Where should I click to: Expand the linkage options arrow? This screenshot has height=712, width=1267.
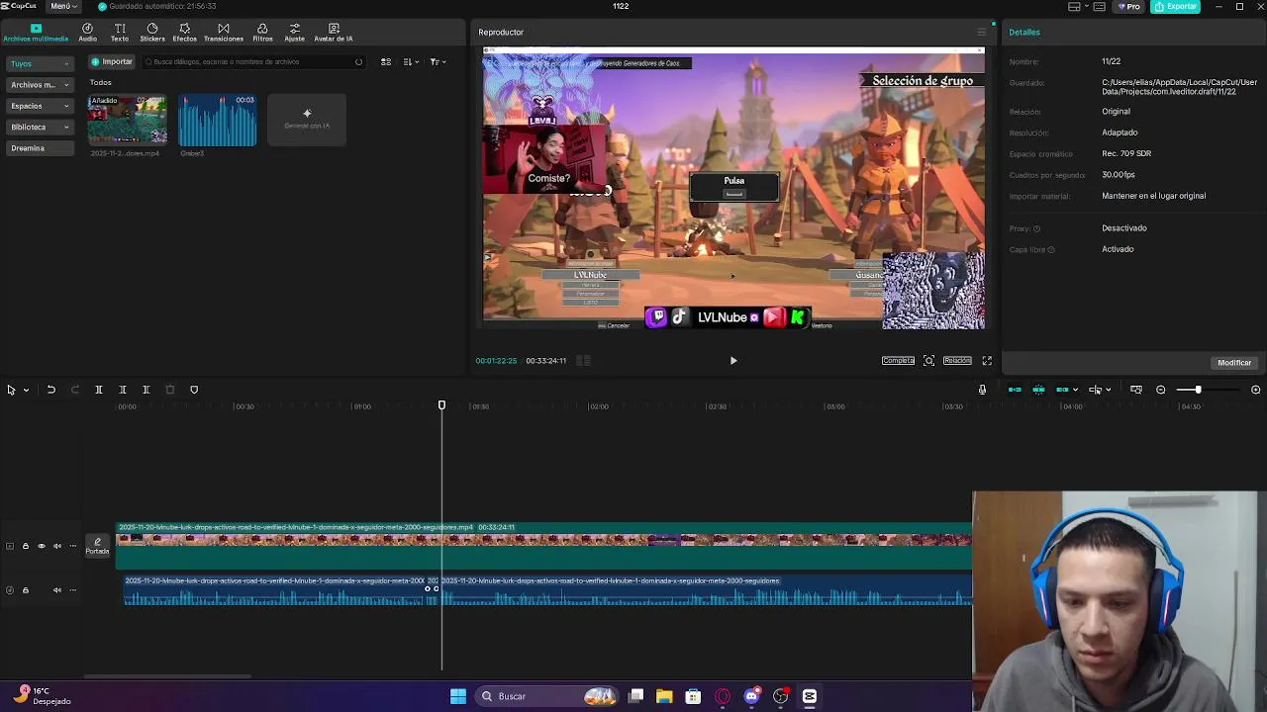(x=1075, y=390)
